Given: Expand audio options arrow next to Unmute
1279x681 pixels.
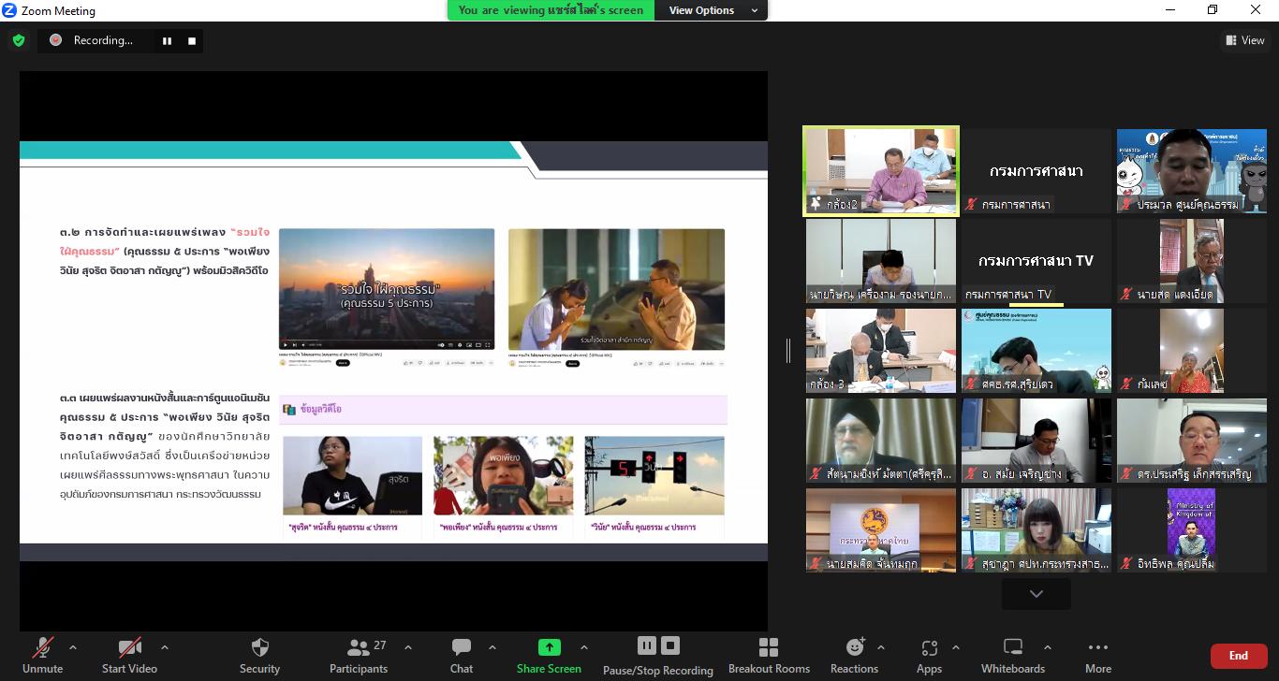Looking at the screenshot, I should pos(73,646).
